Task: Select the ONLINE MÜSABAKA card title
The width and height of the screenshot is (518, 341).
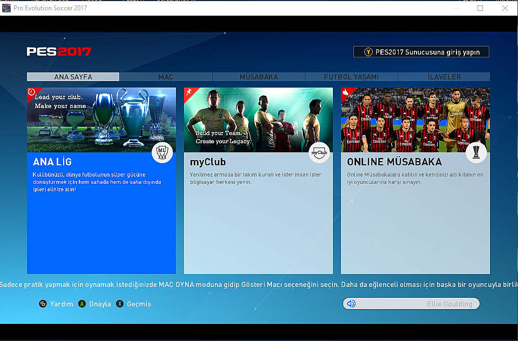Action: pyautogui.click(x=394, y=162)
